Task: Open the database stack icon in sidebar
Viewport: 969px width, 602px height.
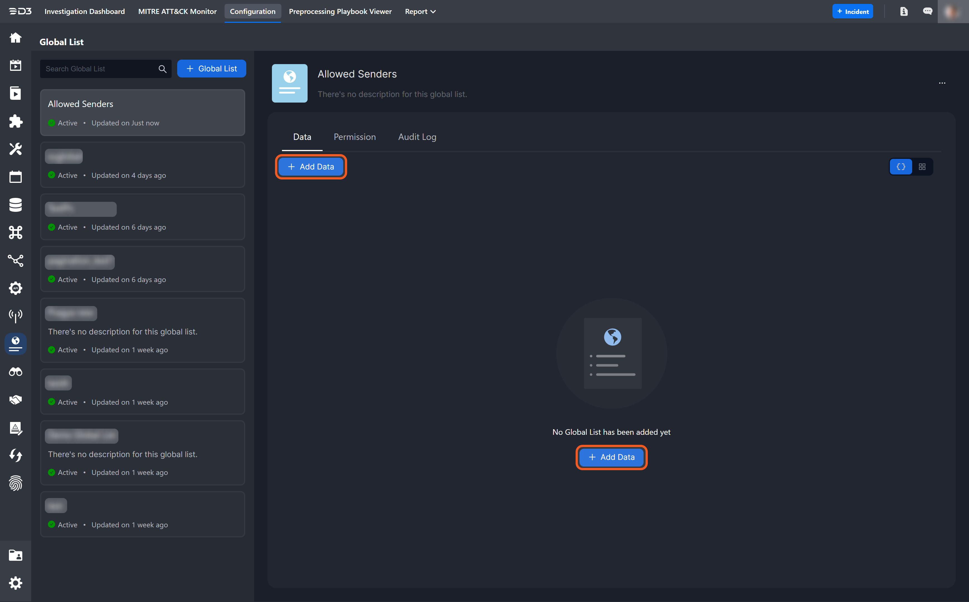Action: 16,205
